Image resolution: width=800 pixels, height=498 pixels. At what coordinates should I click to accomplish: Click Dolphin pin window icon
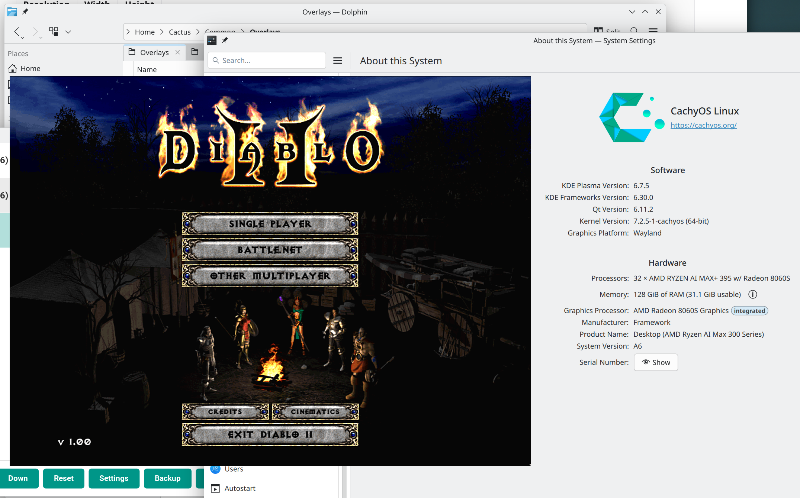[25, 12]
